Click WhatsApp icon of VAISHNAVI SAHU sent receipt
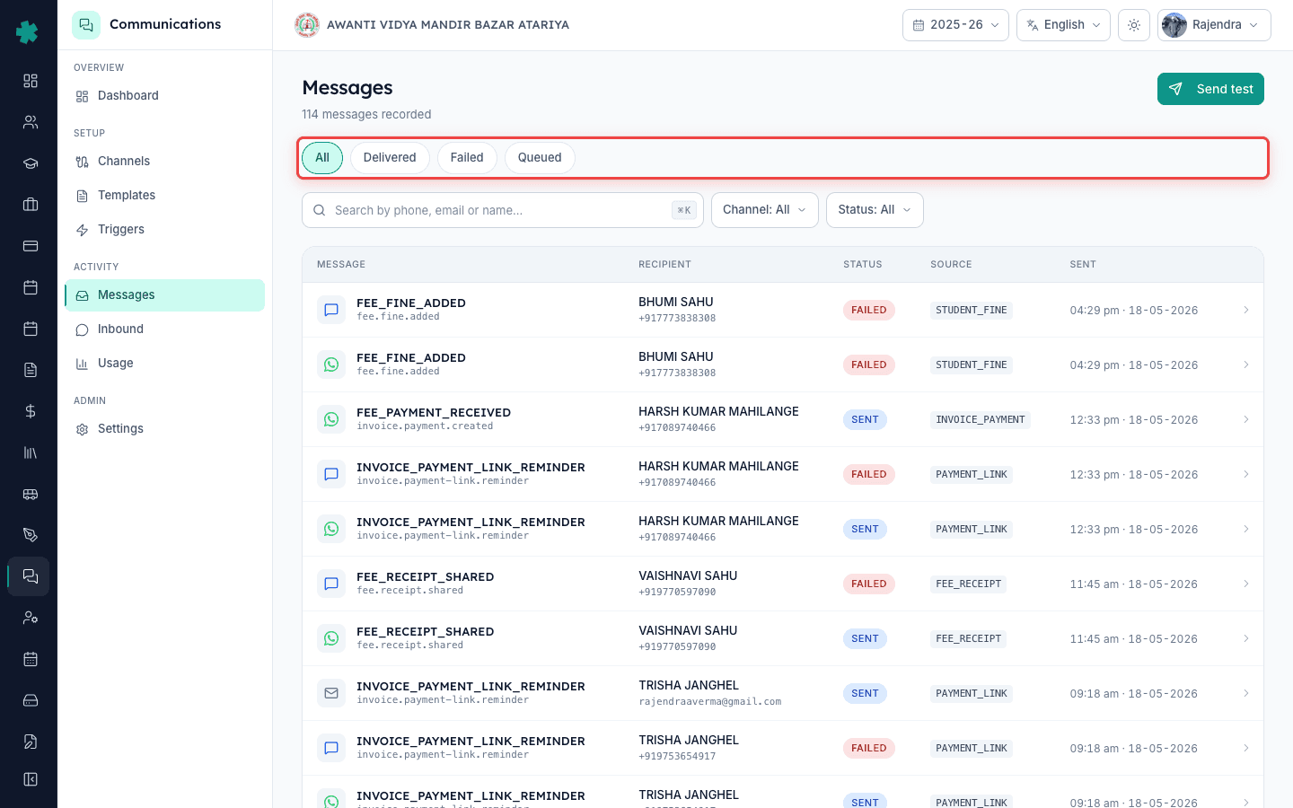This screenshot has width=1293, height=808. click(331, 638)
